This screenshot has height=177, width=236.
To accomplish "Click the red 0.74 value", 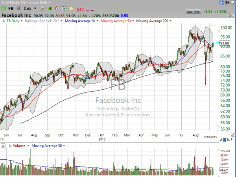I will point(80,10).
